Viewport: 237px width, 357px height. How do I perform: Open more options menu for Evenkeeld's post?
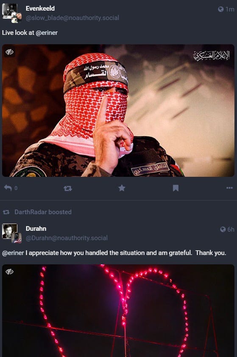tap(229, 188)
